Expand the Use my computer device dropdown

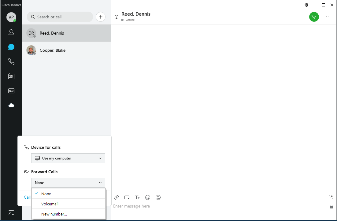[68, 158]
